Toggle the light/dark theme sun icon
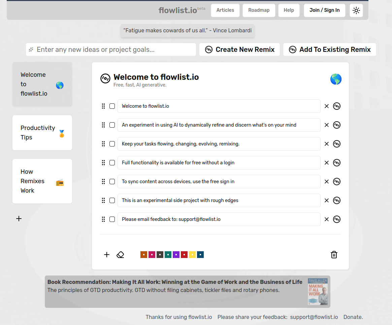Image resolution: width=392 pixels, height=325 pixels. coord(356,10)
